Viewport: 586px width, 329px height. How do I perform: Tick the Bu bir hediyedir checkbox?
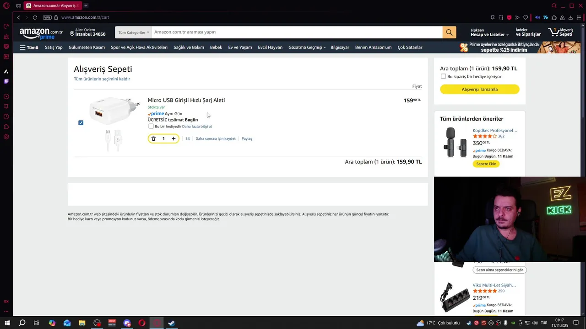(151, 126)
